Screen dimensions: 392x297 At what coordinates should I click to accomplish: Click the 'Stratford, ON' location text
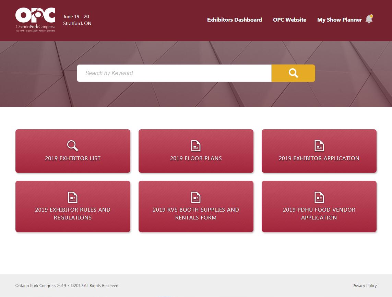click(77, 24)
